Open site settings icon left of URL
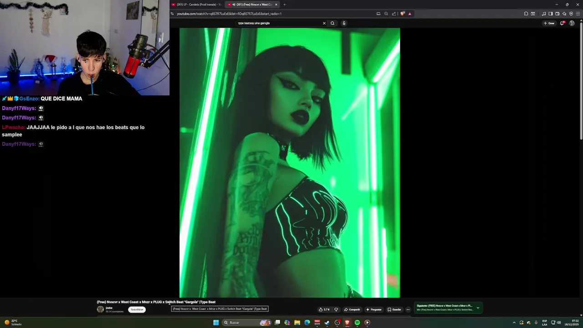583x328 pixels. tap(172, 14)
